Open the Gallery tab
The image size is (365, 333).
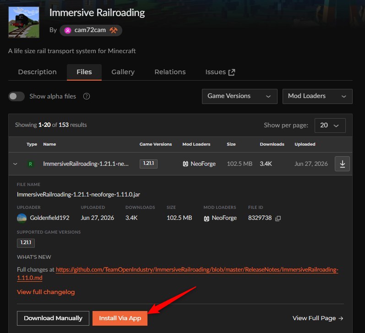[x=123, y=72]
